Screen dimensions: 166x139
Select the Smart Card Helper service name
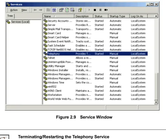tap(58, 38)
